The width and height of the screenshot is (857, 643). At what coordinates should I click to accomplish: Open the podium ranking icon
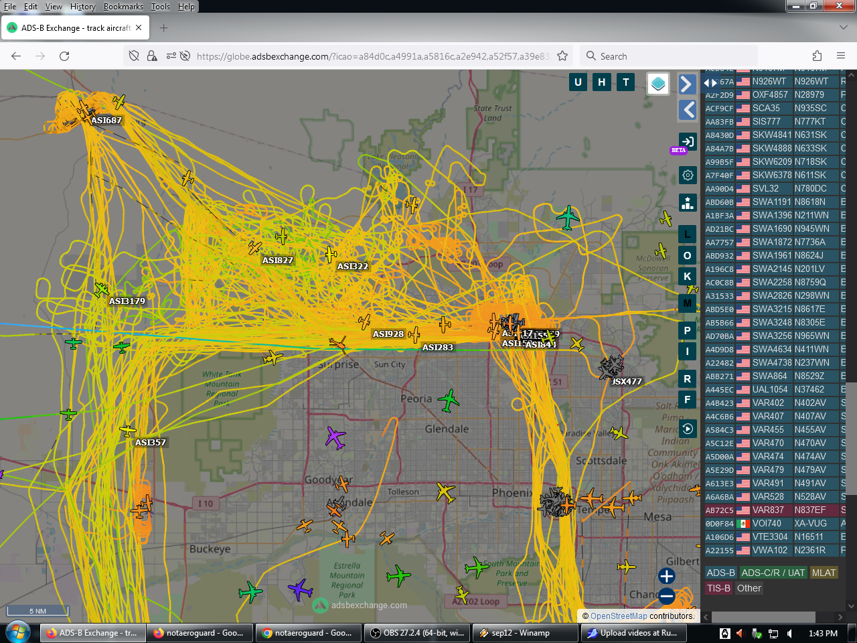(688, 203)
